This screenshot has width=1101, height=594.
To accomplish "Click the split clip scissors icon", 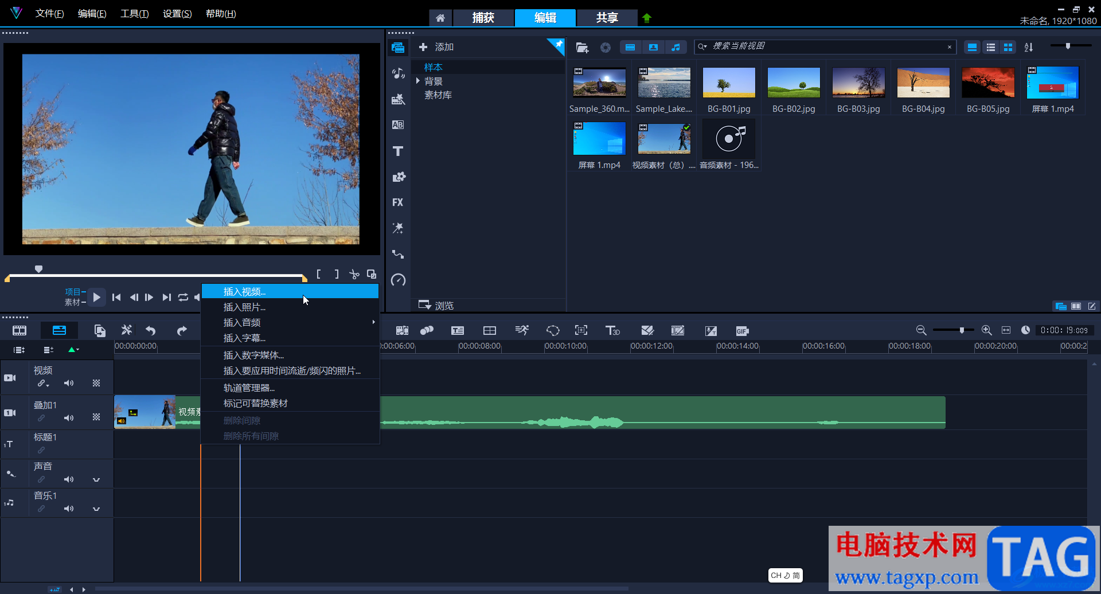I will tap(354, 275).
